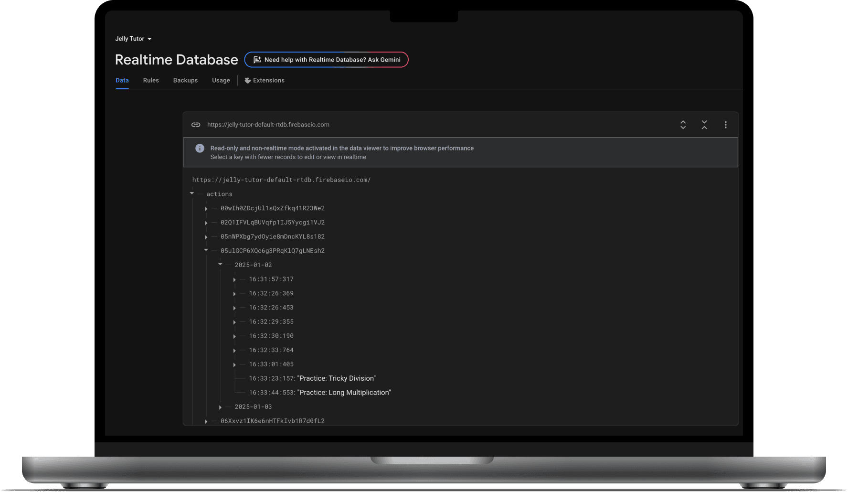Select the 16:32:29:355 timestamp key
This screenshot has height=492, width=848.
[271, 322]
